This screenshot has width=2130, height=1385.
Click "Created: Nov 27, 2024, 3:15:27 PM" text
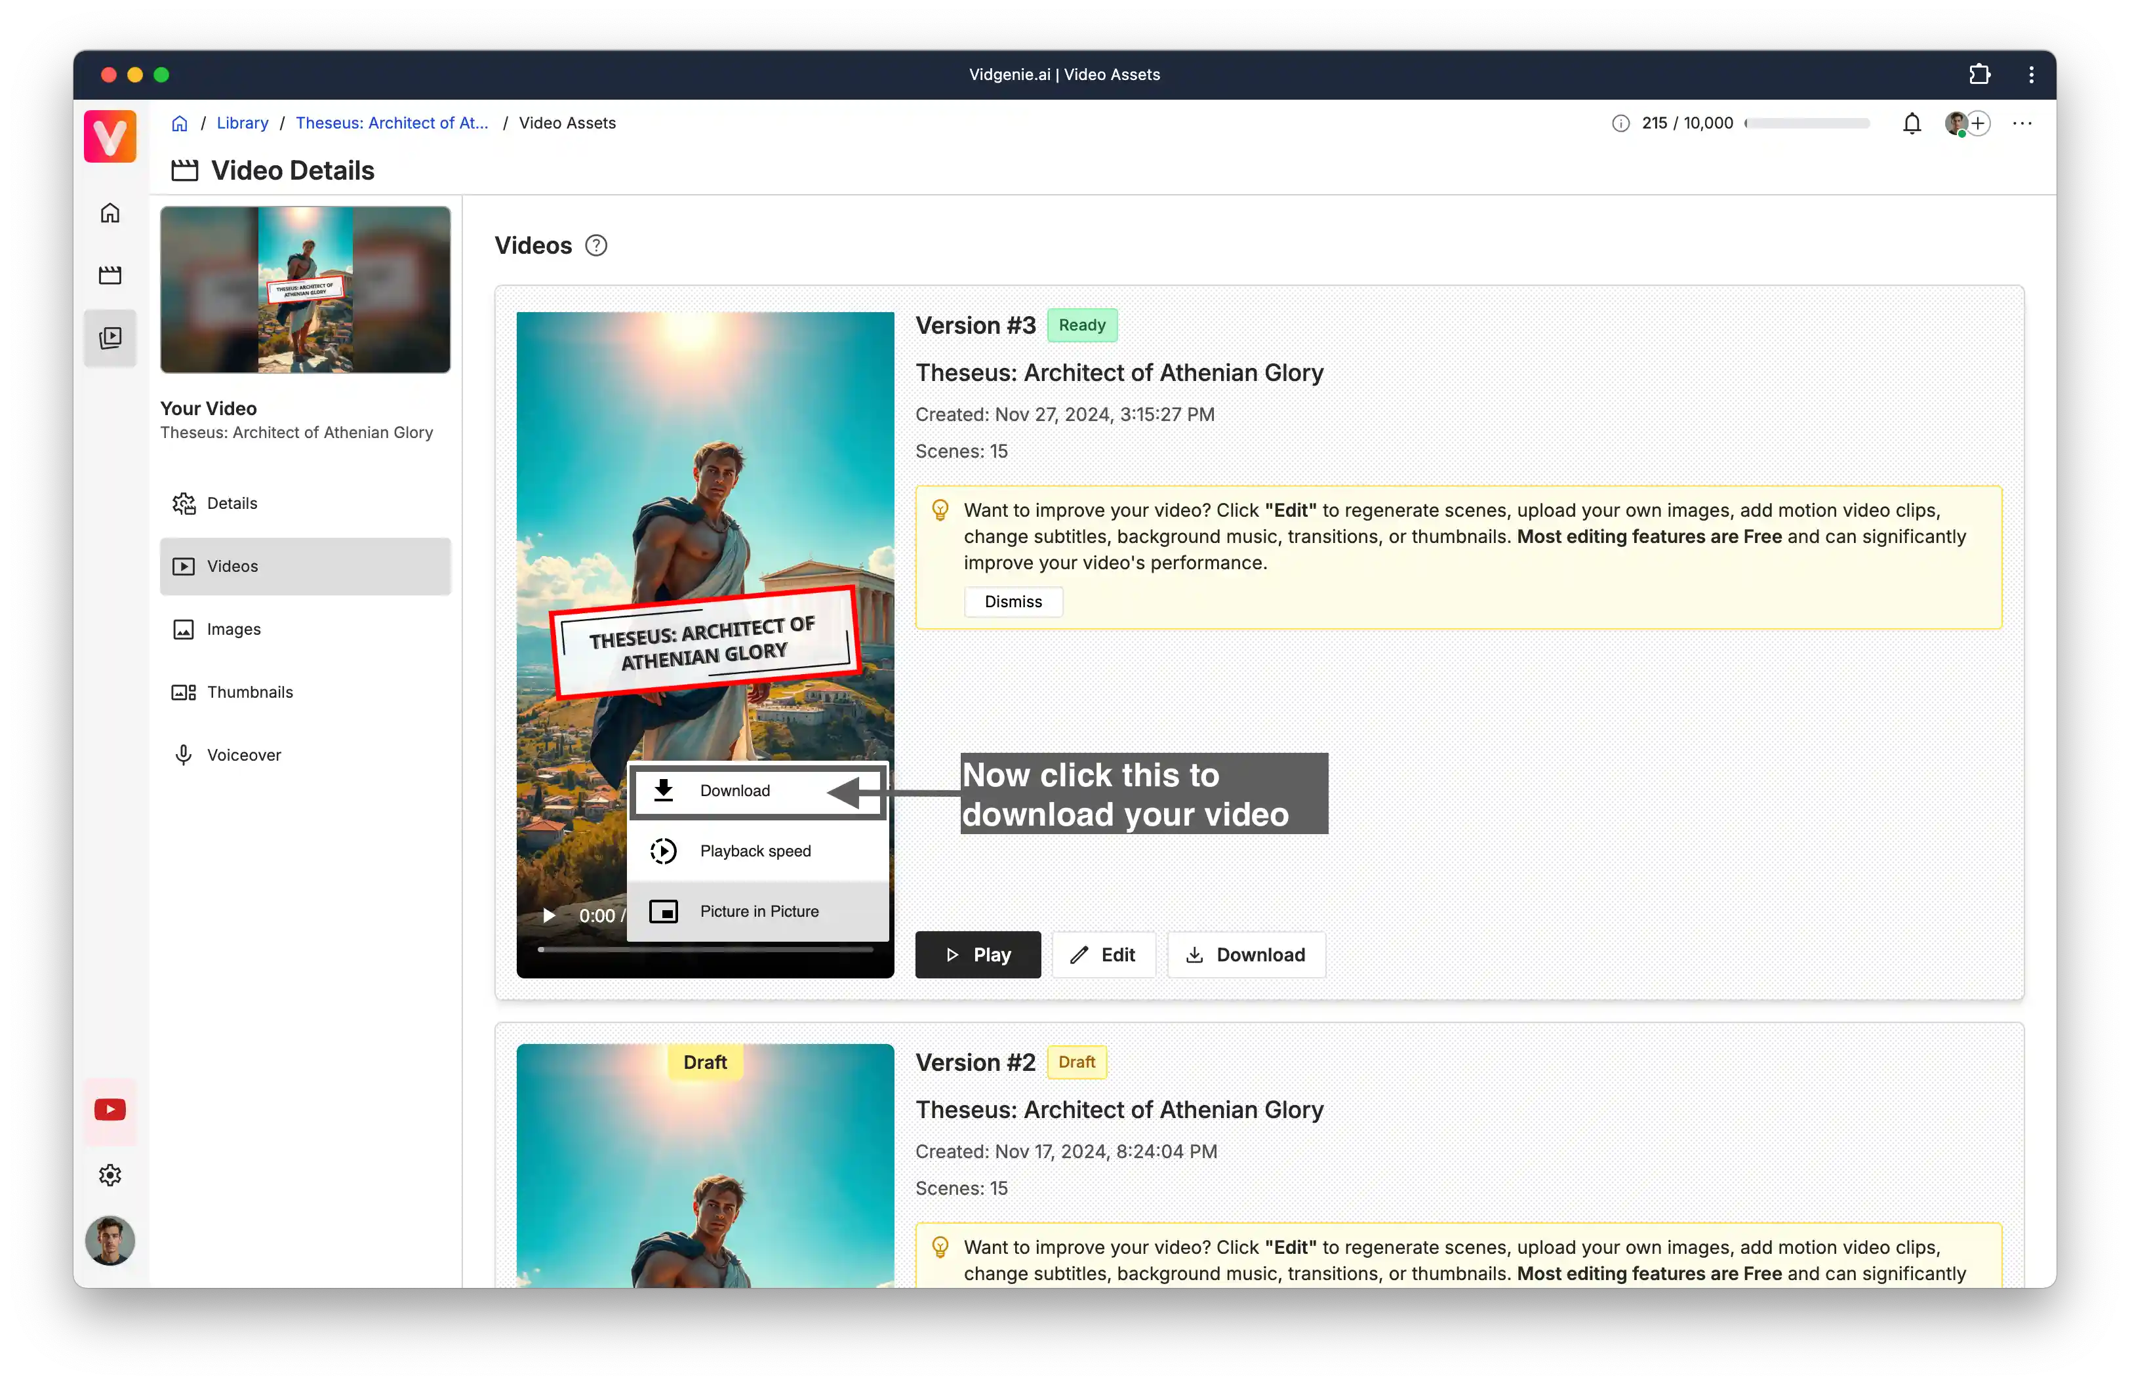pos(1064,414)
